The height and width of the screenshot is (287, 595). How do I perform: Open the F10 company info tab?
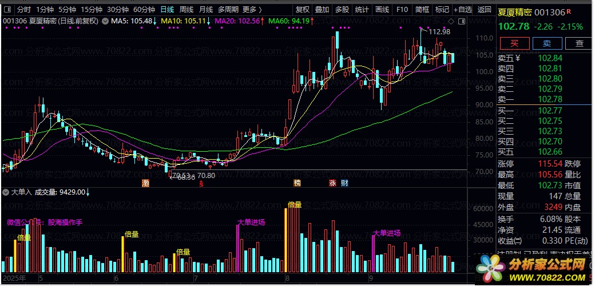click(x=402, y=10)
